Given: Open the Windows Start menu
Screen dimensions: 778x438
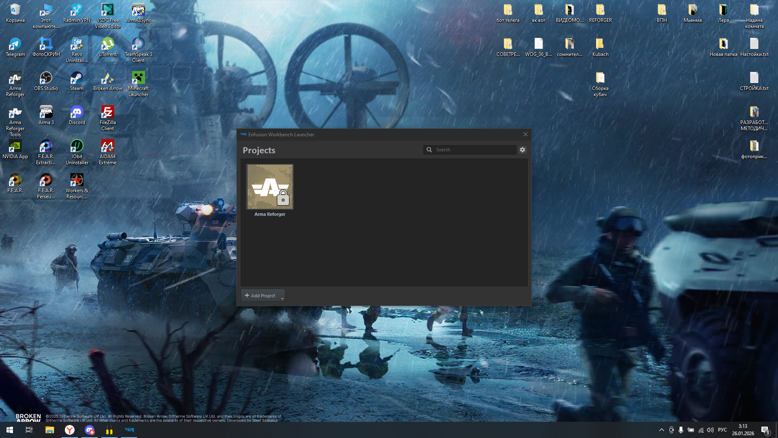Looking at the screenshot, I should click(x=10, y=430).
